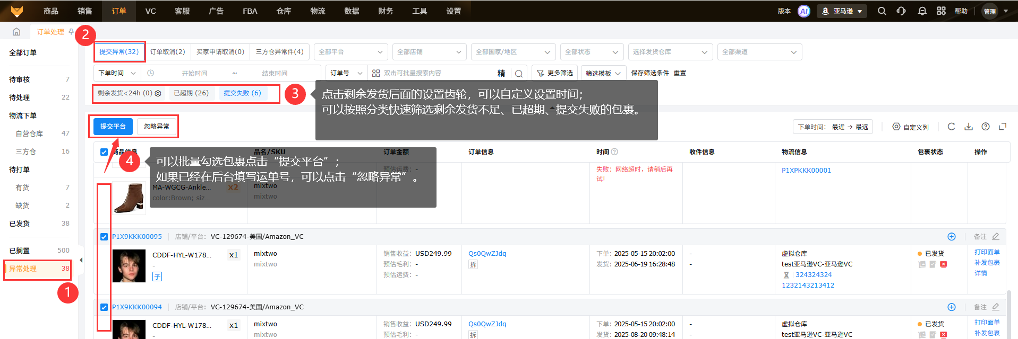Open customer support headset icon
This screenshot has height=339, width=1018.
(901, 11)
